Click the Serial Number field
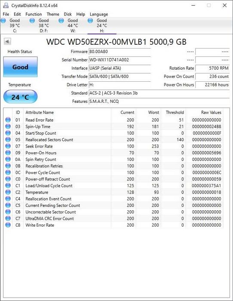This screenshot has width=233, height=301. coord(120,60)
